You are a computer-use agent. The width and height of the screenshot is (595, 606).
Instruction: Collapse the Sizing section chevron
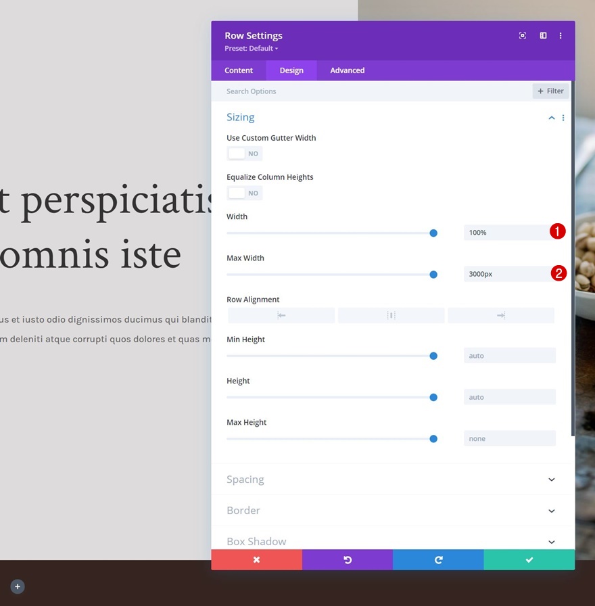551,118
